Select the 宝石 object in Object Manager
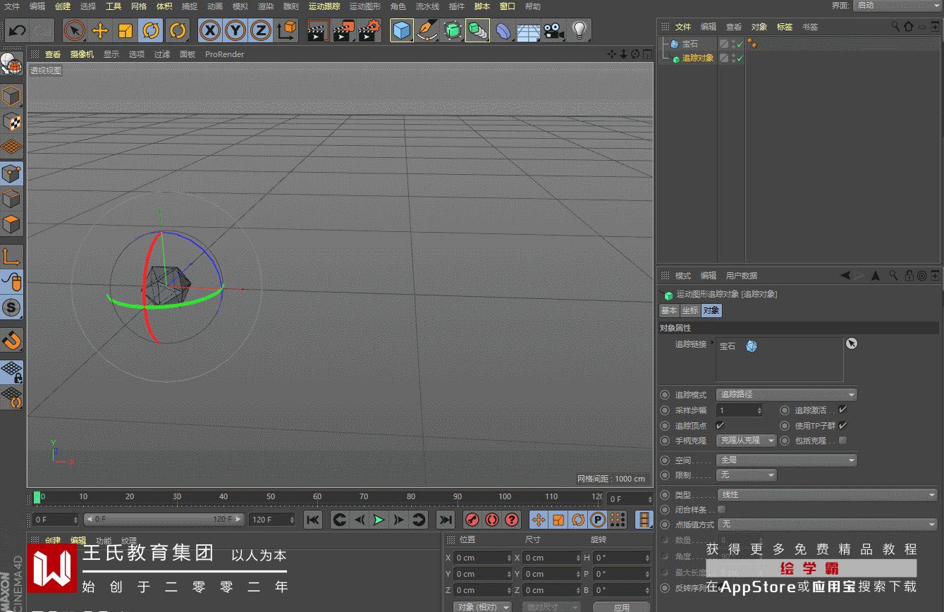944x612 pixels. (x=689, y=44)
